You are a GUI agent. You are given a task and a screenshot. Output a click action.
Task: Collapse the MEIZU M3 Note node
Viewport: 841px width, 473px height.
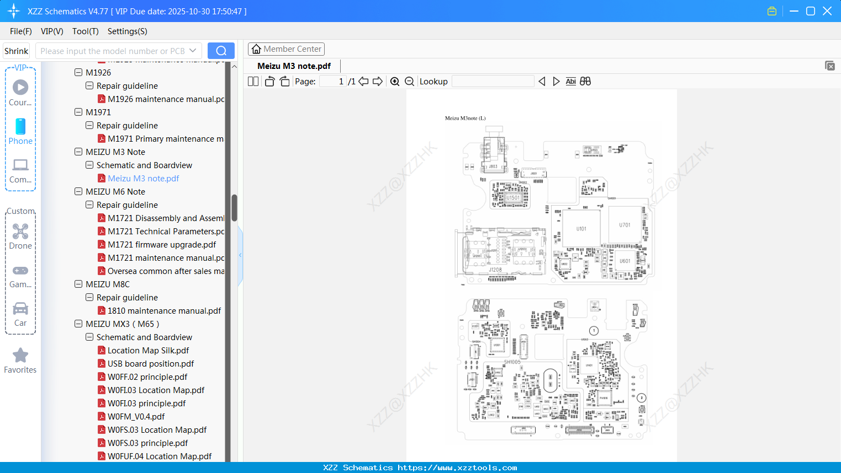click(78, 152)
